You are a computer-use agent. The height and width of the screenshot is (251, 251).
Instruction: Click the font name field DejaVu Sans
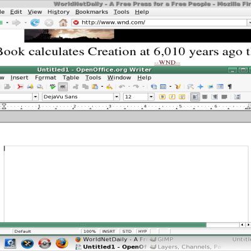(78, 97)
